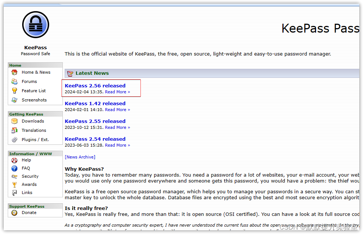Click the Feature List lightbulb icon

click(14, 91)
